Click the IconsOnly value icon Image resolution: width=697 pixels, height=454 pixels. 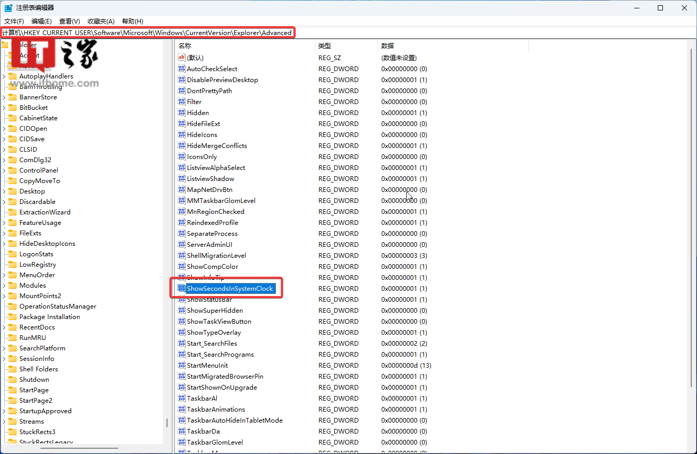pos(182,156)
